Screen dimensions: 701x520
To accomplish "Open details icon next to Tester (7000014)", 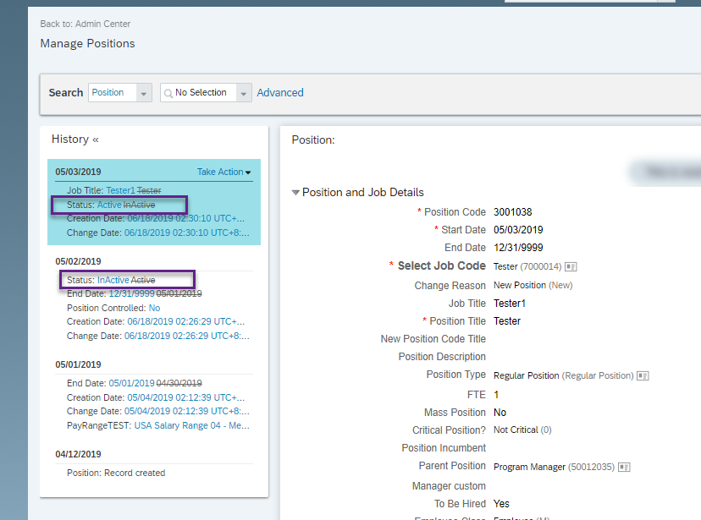I will tap(571, 267).
